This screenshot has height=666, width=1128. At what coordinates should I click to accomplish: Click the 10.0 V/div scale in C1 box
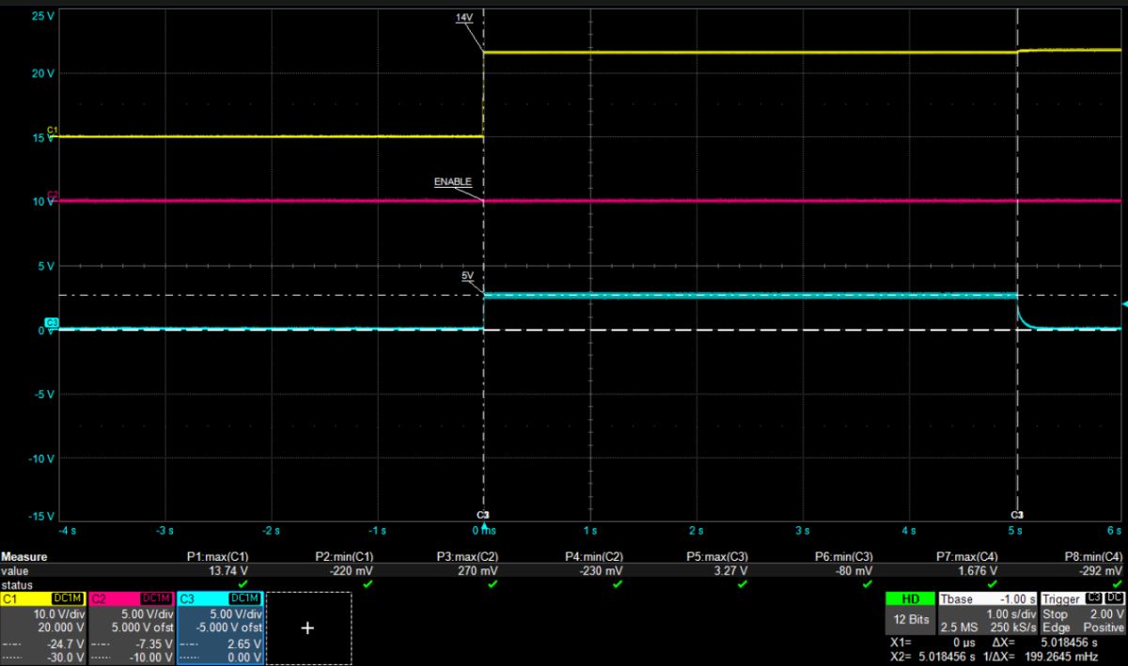click(x=61, y=612)
